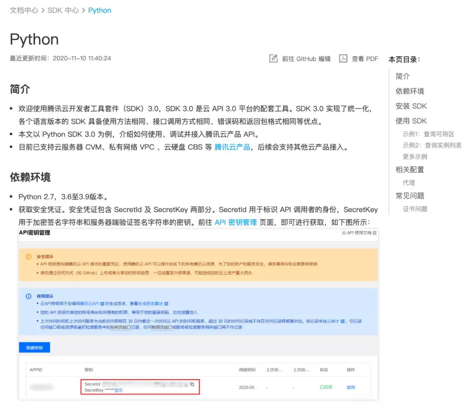Navigate to 常见问题 in the page contents
472x405 pixels.
click(410, 196)
